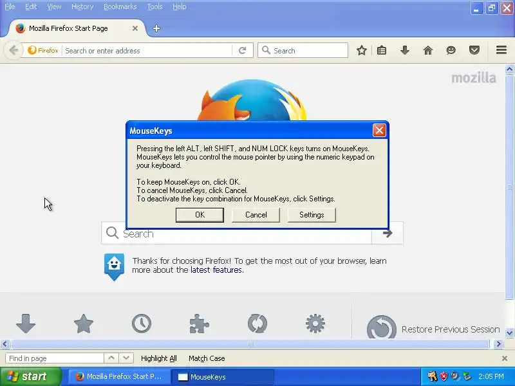The width and height of the screenshot is (515, 386).
Task: Close the Mozilla Firefox Start Page tab
Action: click(x=135, y=28)
